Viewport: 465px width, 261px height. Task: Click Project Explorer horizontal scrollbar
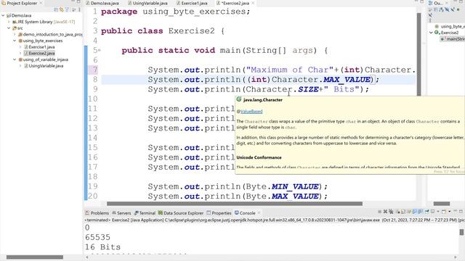[x=35, y=257]
